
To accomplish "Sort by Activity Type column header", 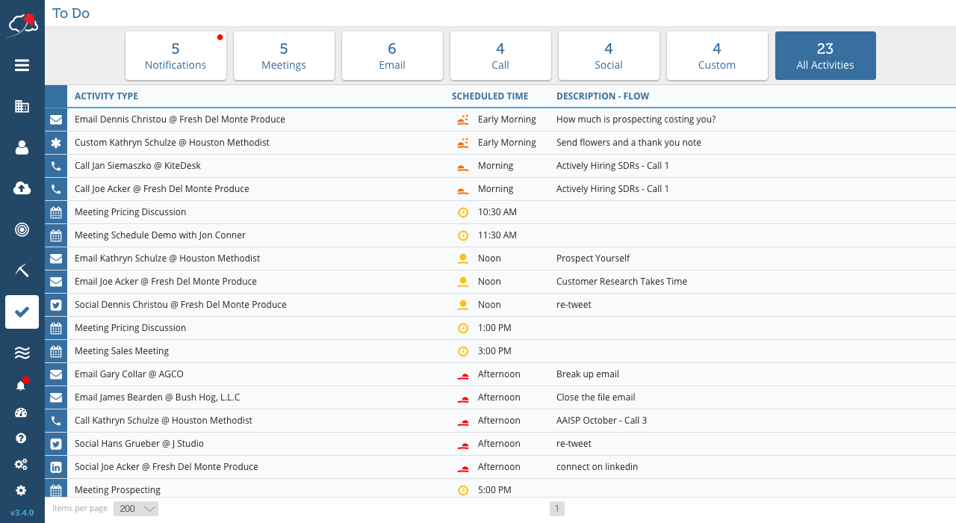I will tap(106, 96).
